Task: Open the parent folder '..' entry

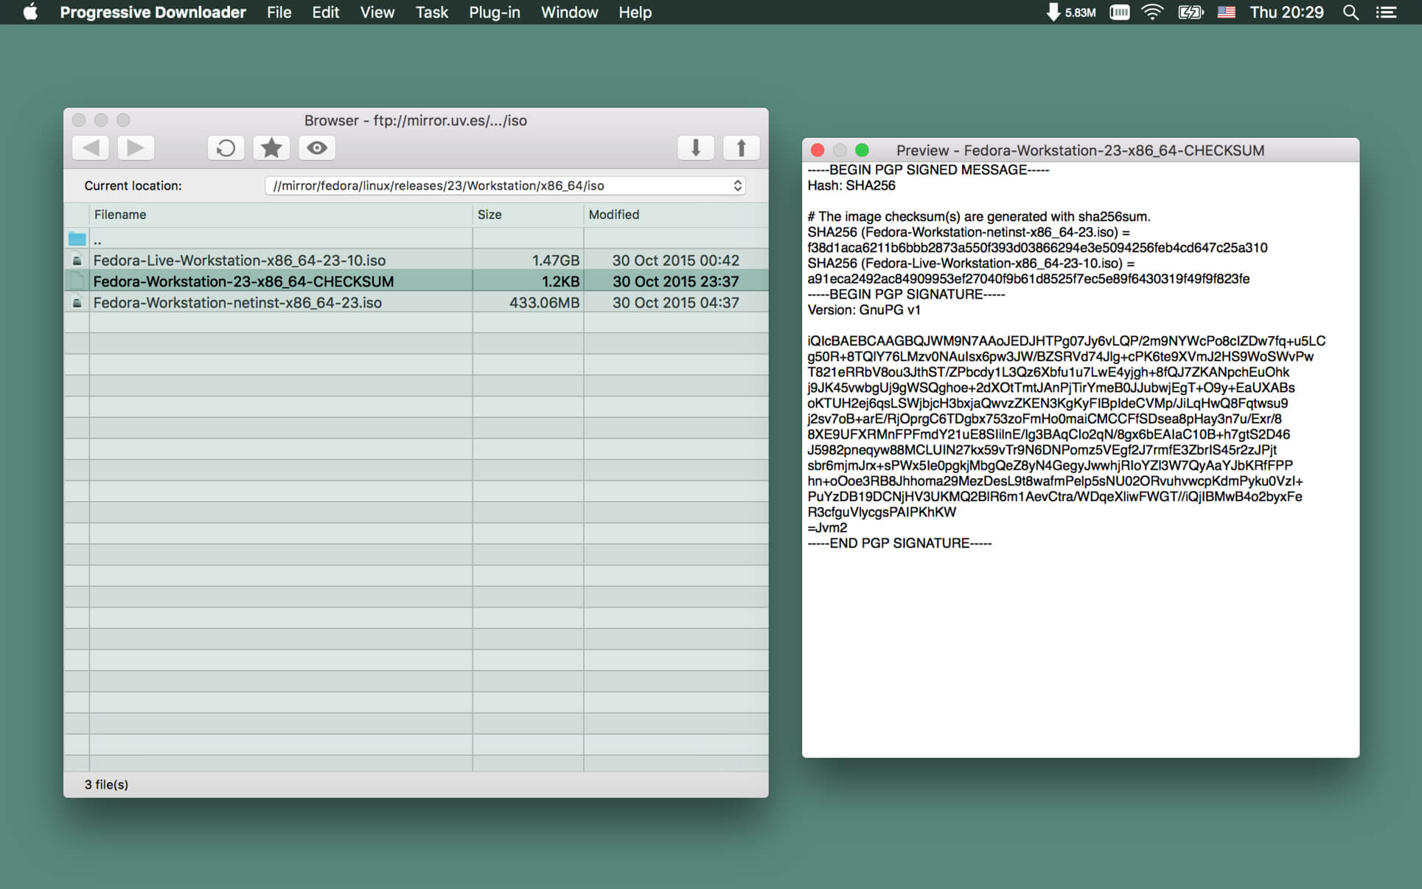Action: pos(417,239)
